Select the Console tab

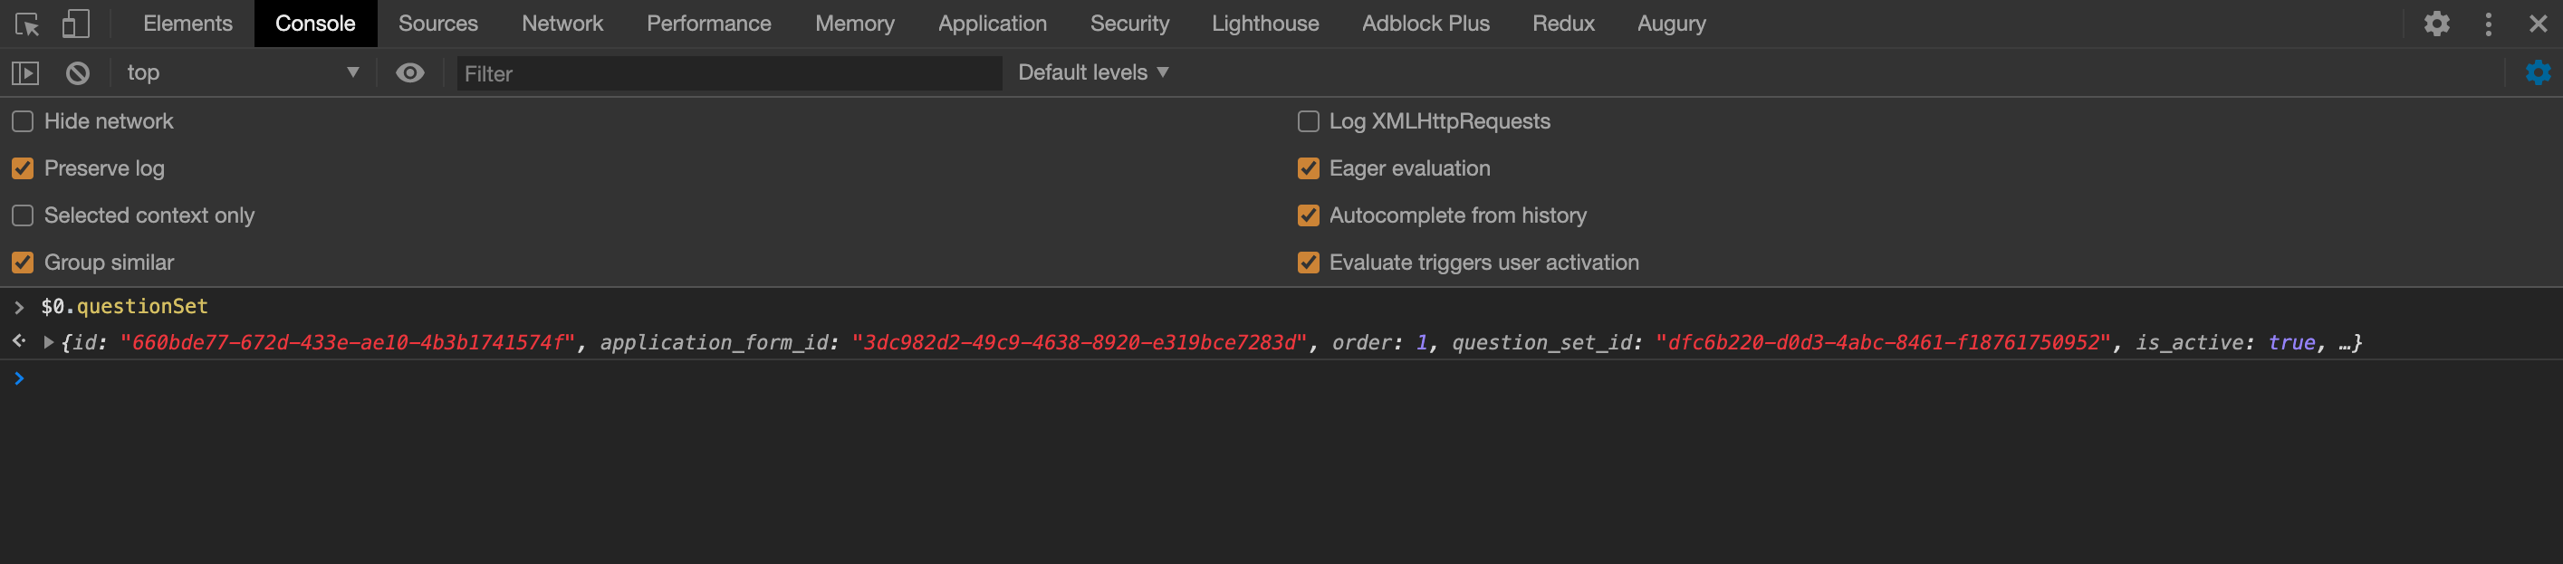coord(315,23)
